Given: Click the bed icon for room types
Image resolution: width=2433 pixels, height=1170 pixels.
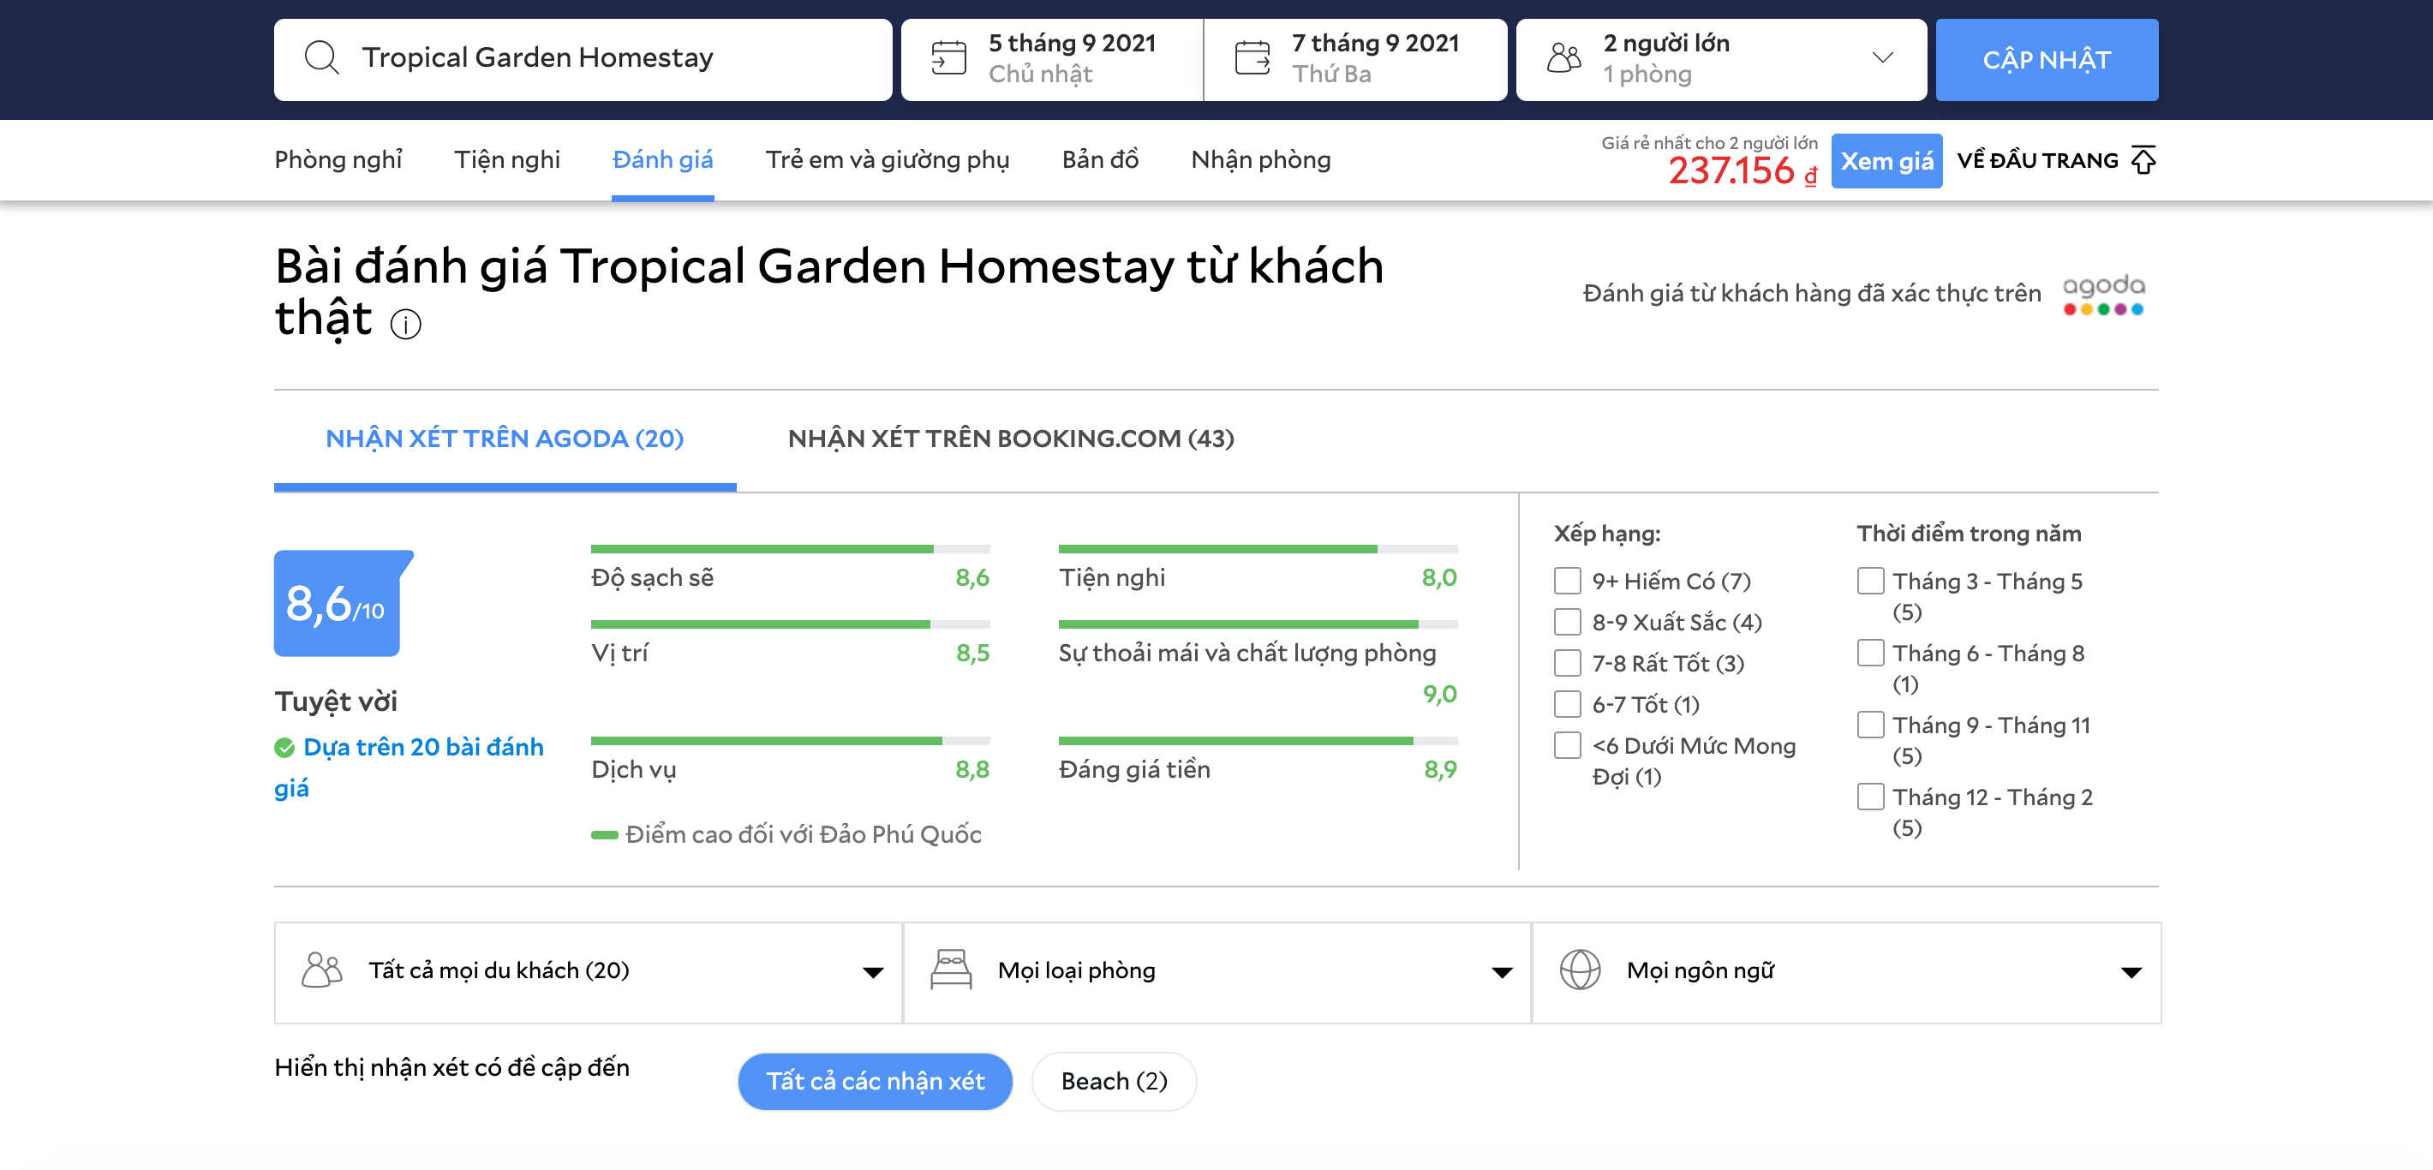Looking at the screenshot, I should point(951,970).
